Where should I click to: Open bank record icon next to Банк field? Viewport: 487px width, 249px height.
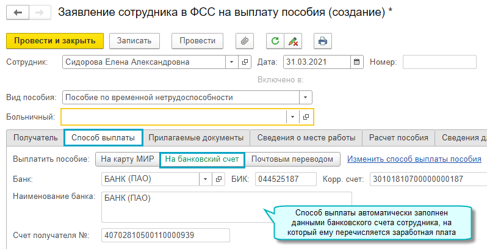pyautogui.click(x=218, y=179)
